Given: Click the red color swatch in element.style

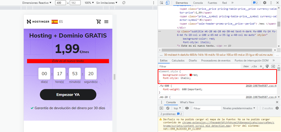Looking at the screenshot, I should coord(191,75).
